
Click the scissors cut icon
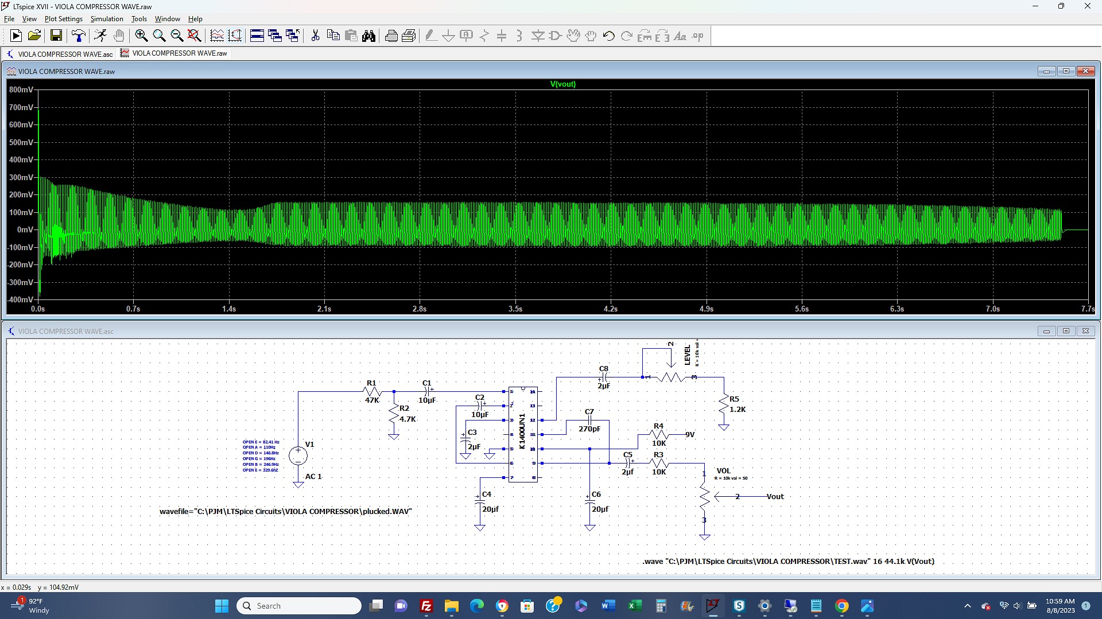[315, 36]
